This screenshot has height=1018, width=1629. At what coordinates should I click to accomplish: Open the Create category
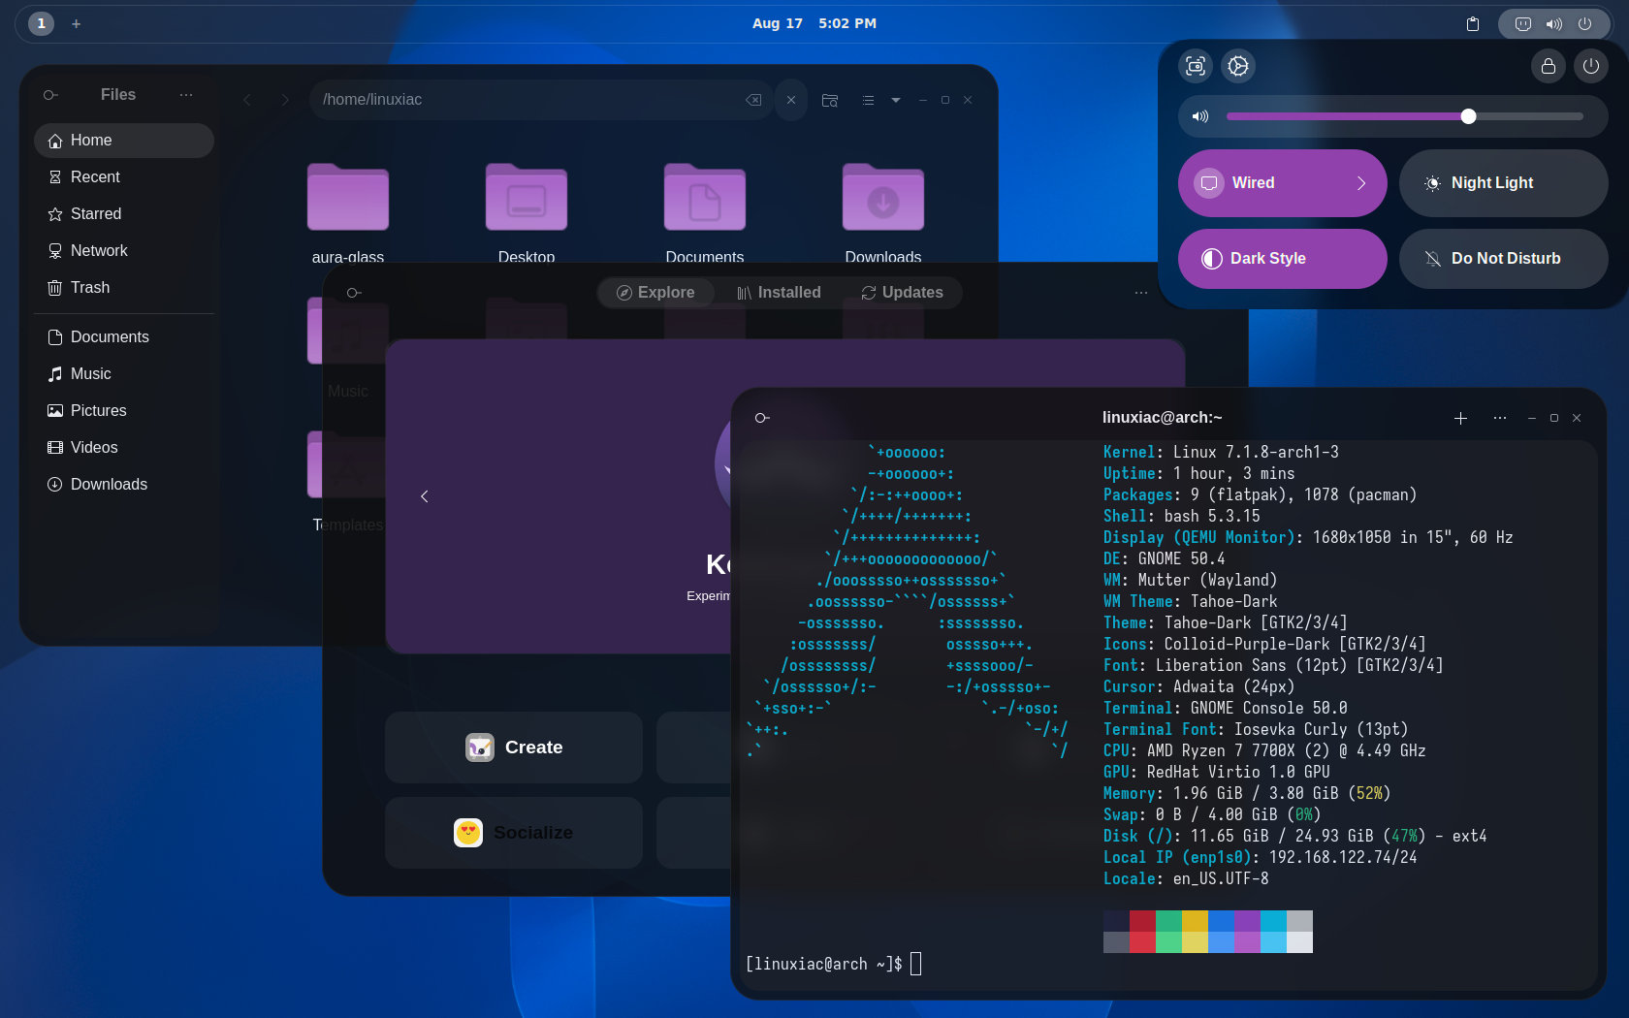tap(514, 748)
